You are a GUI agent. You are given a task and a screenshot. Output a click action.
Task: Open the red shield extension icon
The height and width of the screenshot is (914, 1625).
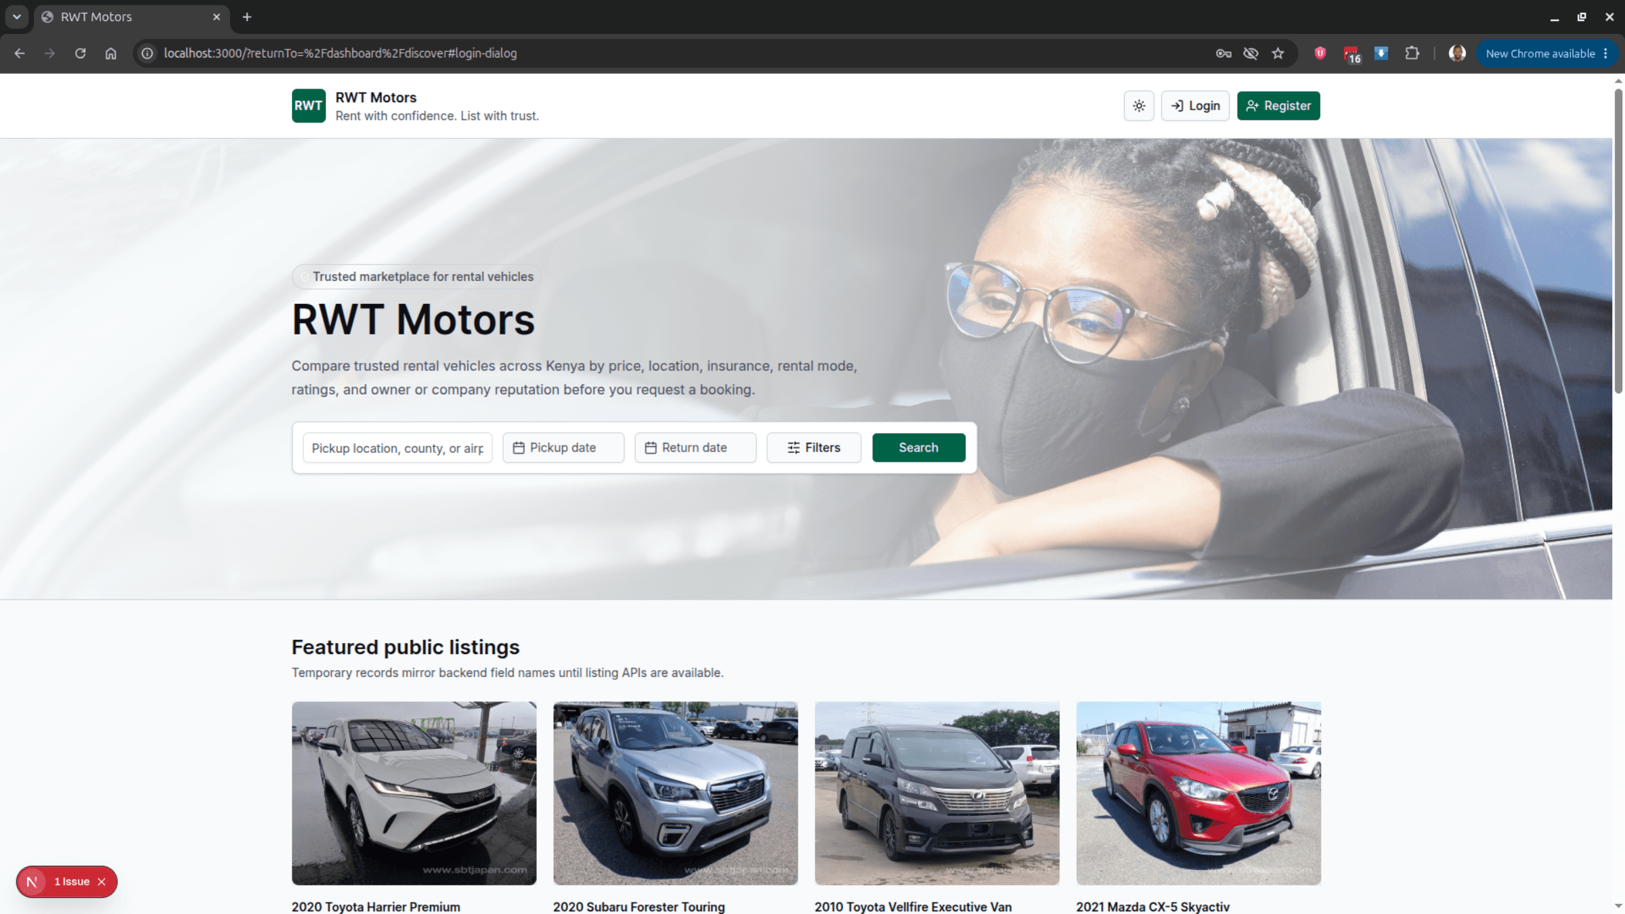(1320, 53)
